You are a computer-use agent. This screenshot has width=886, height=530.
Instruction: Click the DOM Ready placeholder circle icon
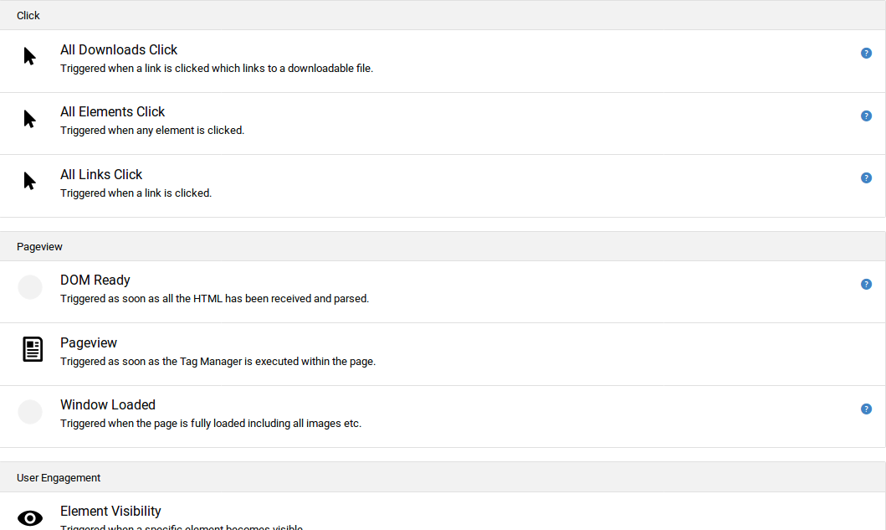click(30, 287)
